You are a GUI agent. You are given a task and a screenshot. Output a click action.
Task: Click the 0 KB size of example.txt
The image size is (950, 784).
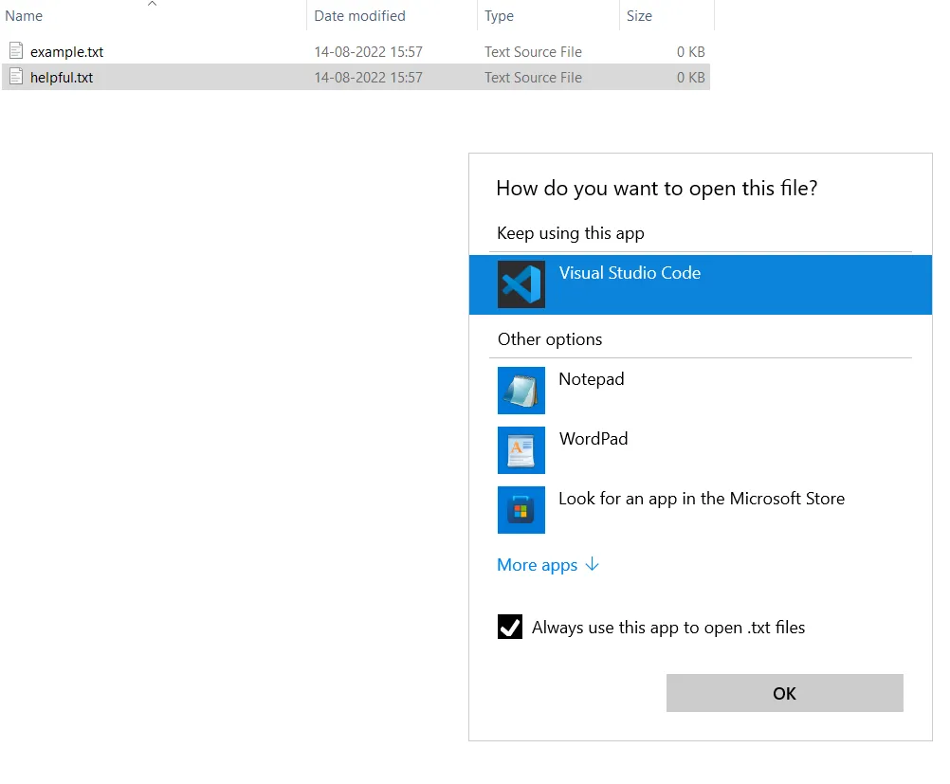click(x=690, y=52)
